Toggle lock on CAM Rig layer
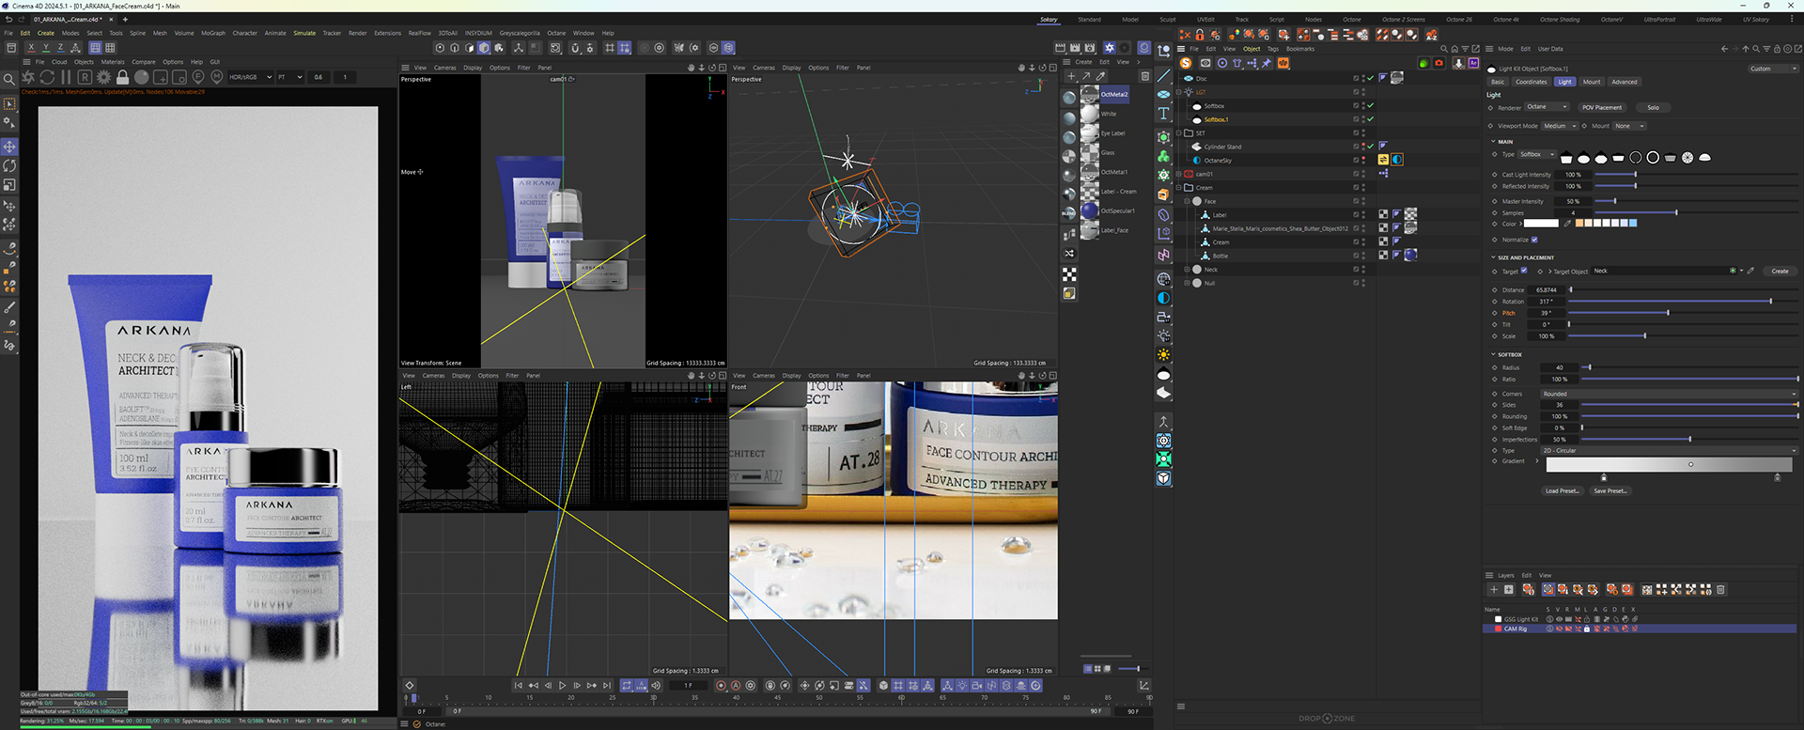1804x730 pixels. point(1587,629)
